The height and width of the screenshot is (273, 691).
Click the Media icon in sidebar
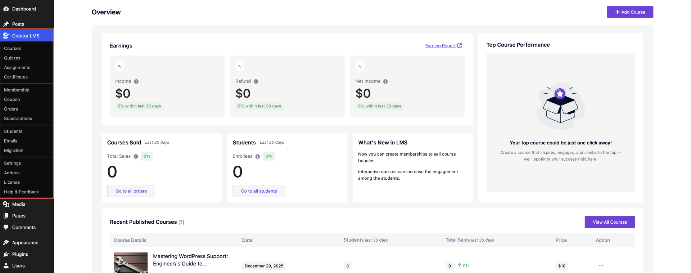6,204
